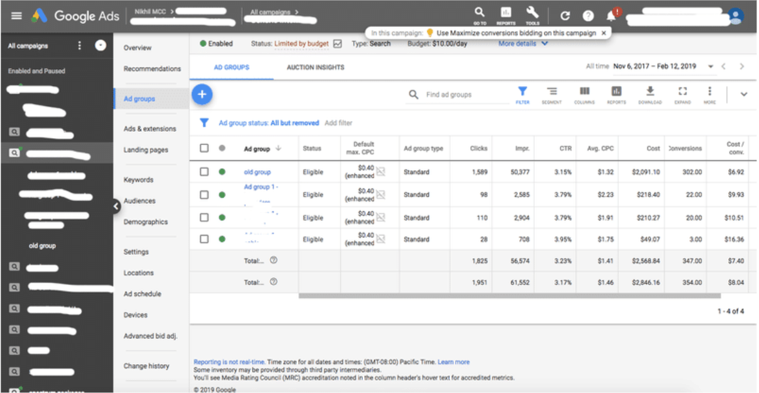Image resolution: width=759 pixels, height=393 pixels.
Task: Open the notifications bell
Action: 611,16
